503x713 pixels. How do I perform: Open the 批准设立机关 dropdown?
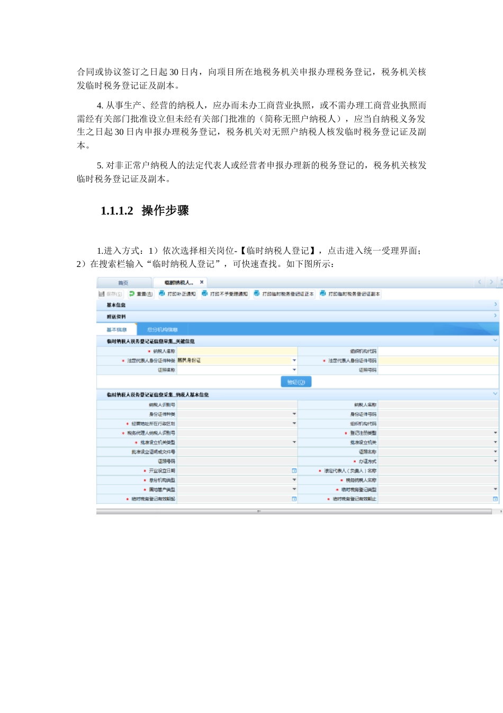tap(496, 442)
